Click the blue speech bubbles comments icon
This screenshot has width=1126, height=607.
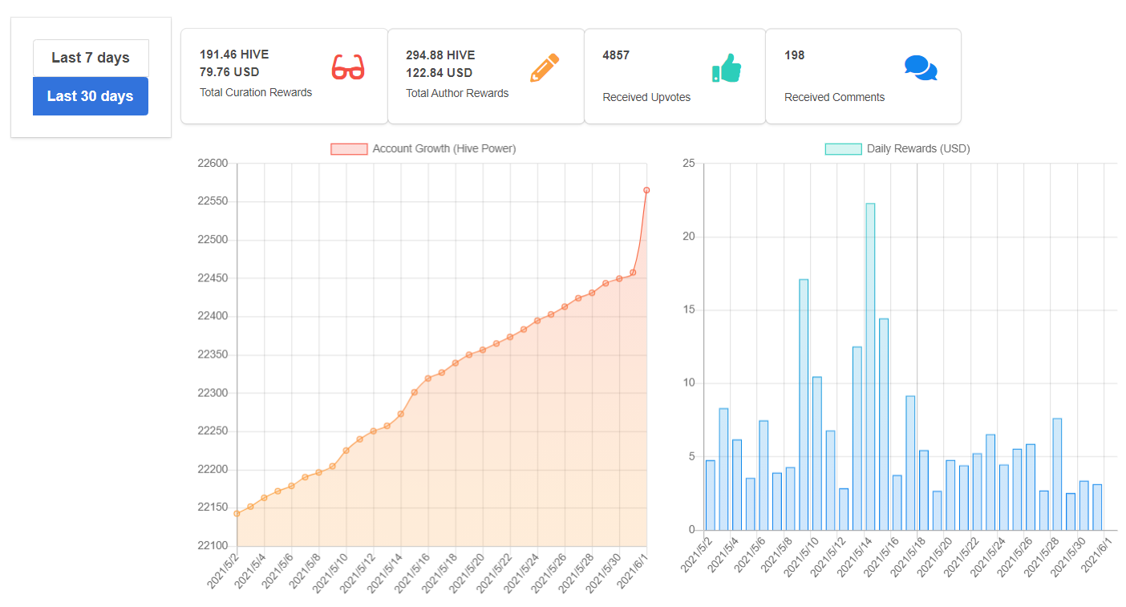921,68
